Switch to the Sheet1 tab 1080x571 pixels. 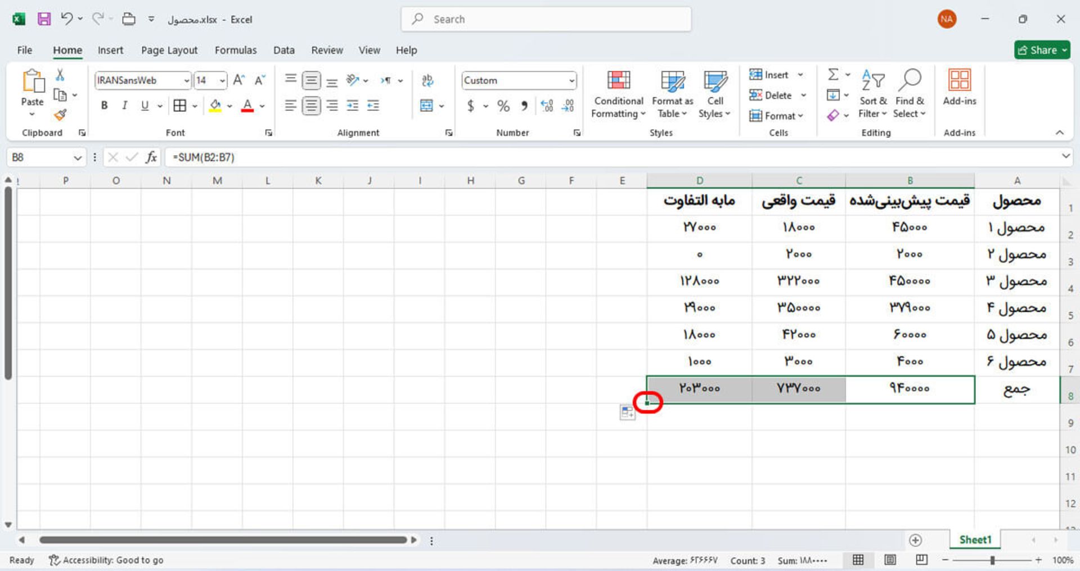[x=975, y=540]
